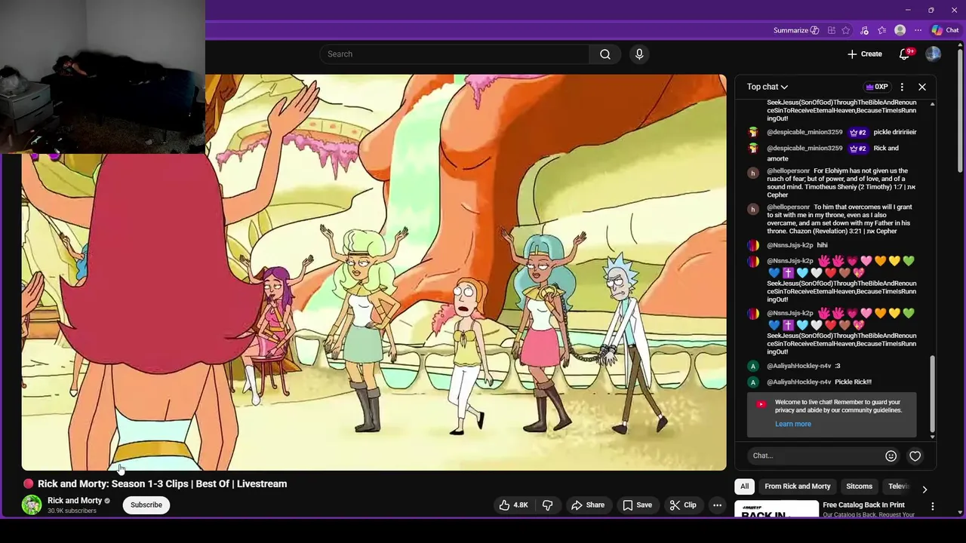
Task: Add this page to favorites star
Action: [846, 31]
